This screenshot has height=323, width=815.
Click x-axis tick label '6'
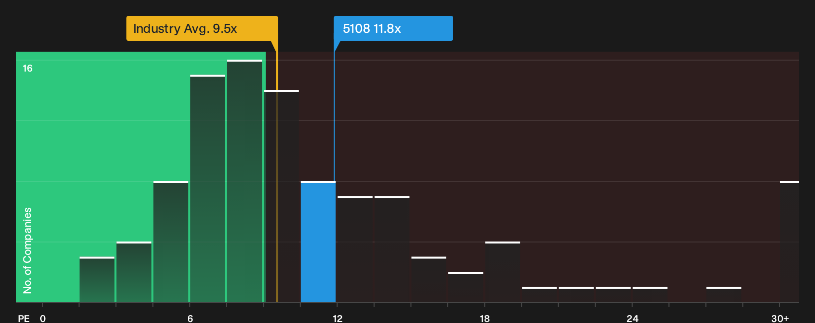tap(190, 318)
